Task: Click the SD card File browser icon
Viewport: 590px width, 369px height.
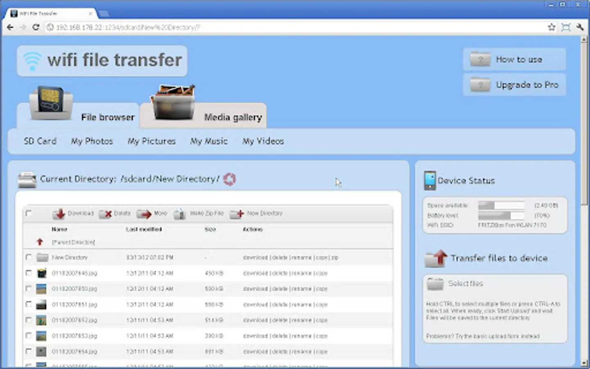Action: click(x=51, y=102)
